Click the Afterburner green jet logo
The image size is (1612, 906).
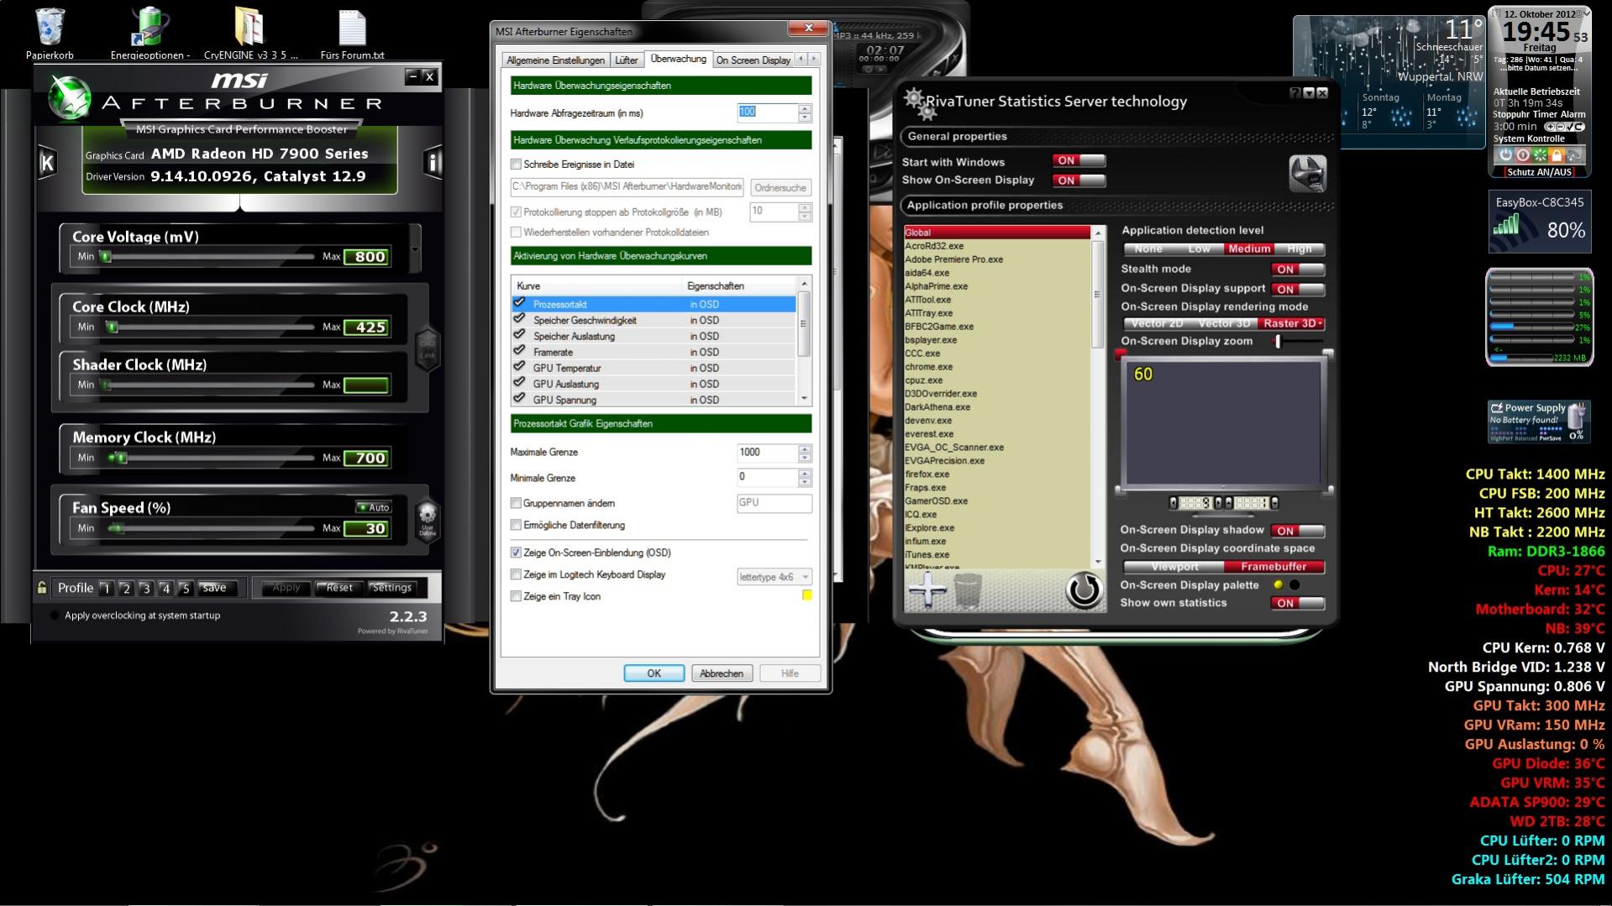(69, 98)
